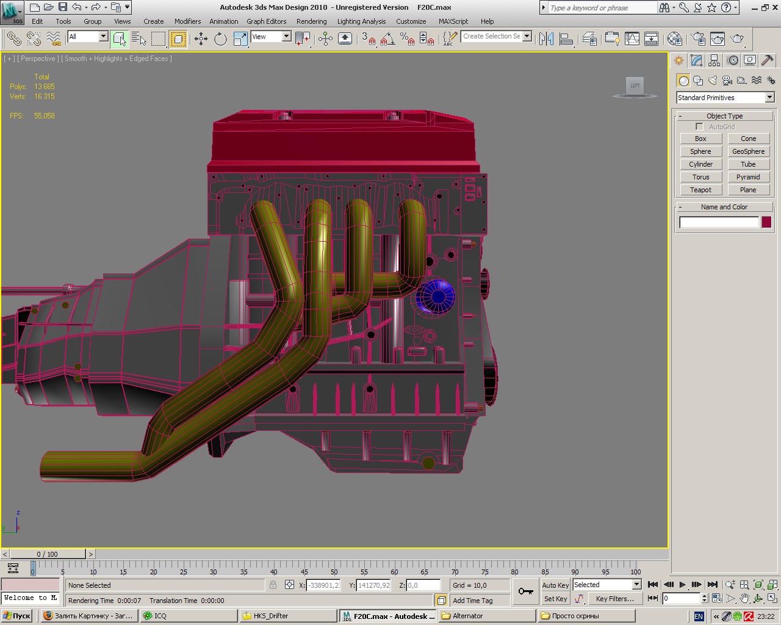Toggle Percent Snap
The image size is (781, 625).
click(407, 39)
